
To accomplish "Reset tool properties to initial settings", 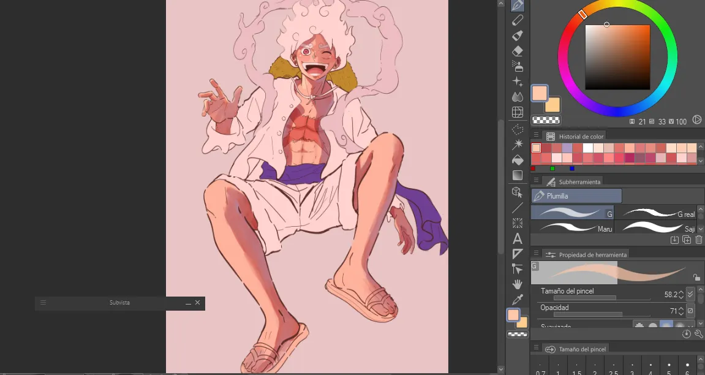I will pos(686,333).
